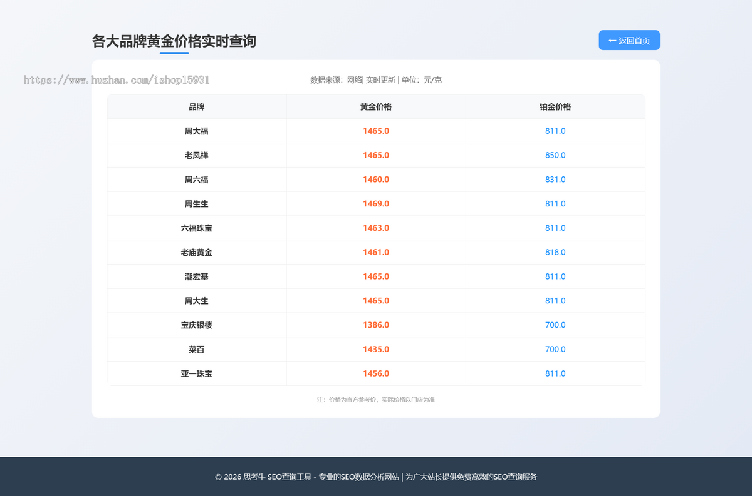
Task: Click the 周生生 brand cell
Action: coord(197,204)
